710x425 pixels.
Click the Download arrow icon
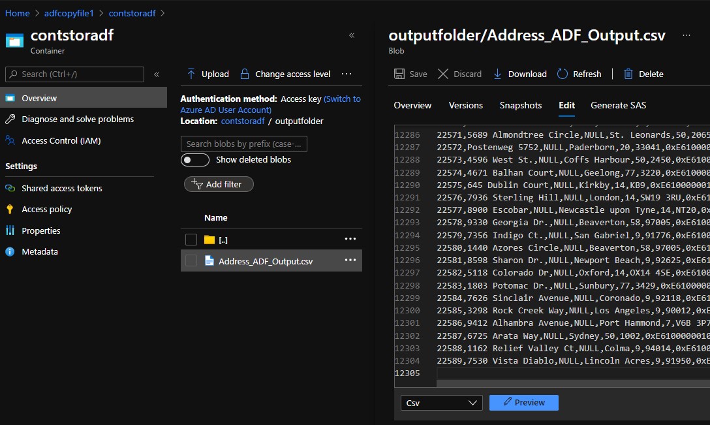[497, 74]
